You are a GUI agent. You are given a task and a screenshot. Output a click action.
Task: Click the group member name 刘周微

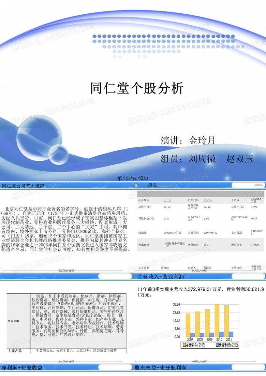click(202, 159)
